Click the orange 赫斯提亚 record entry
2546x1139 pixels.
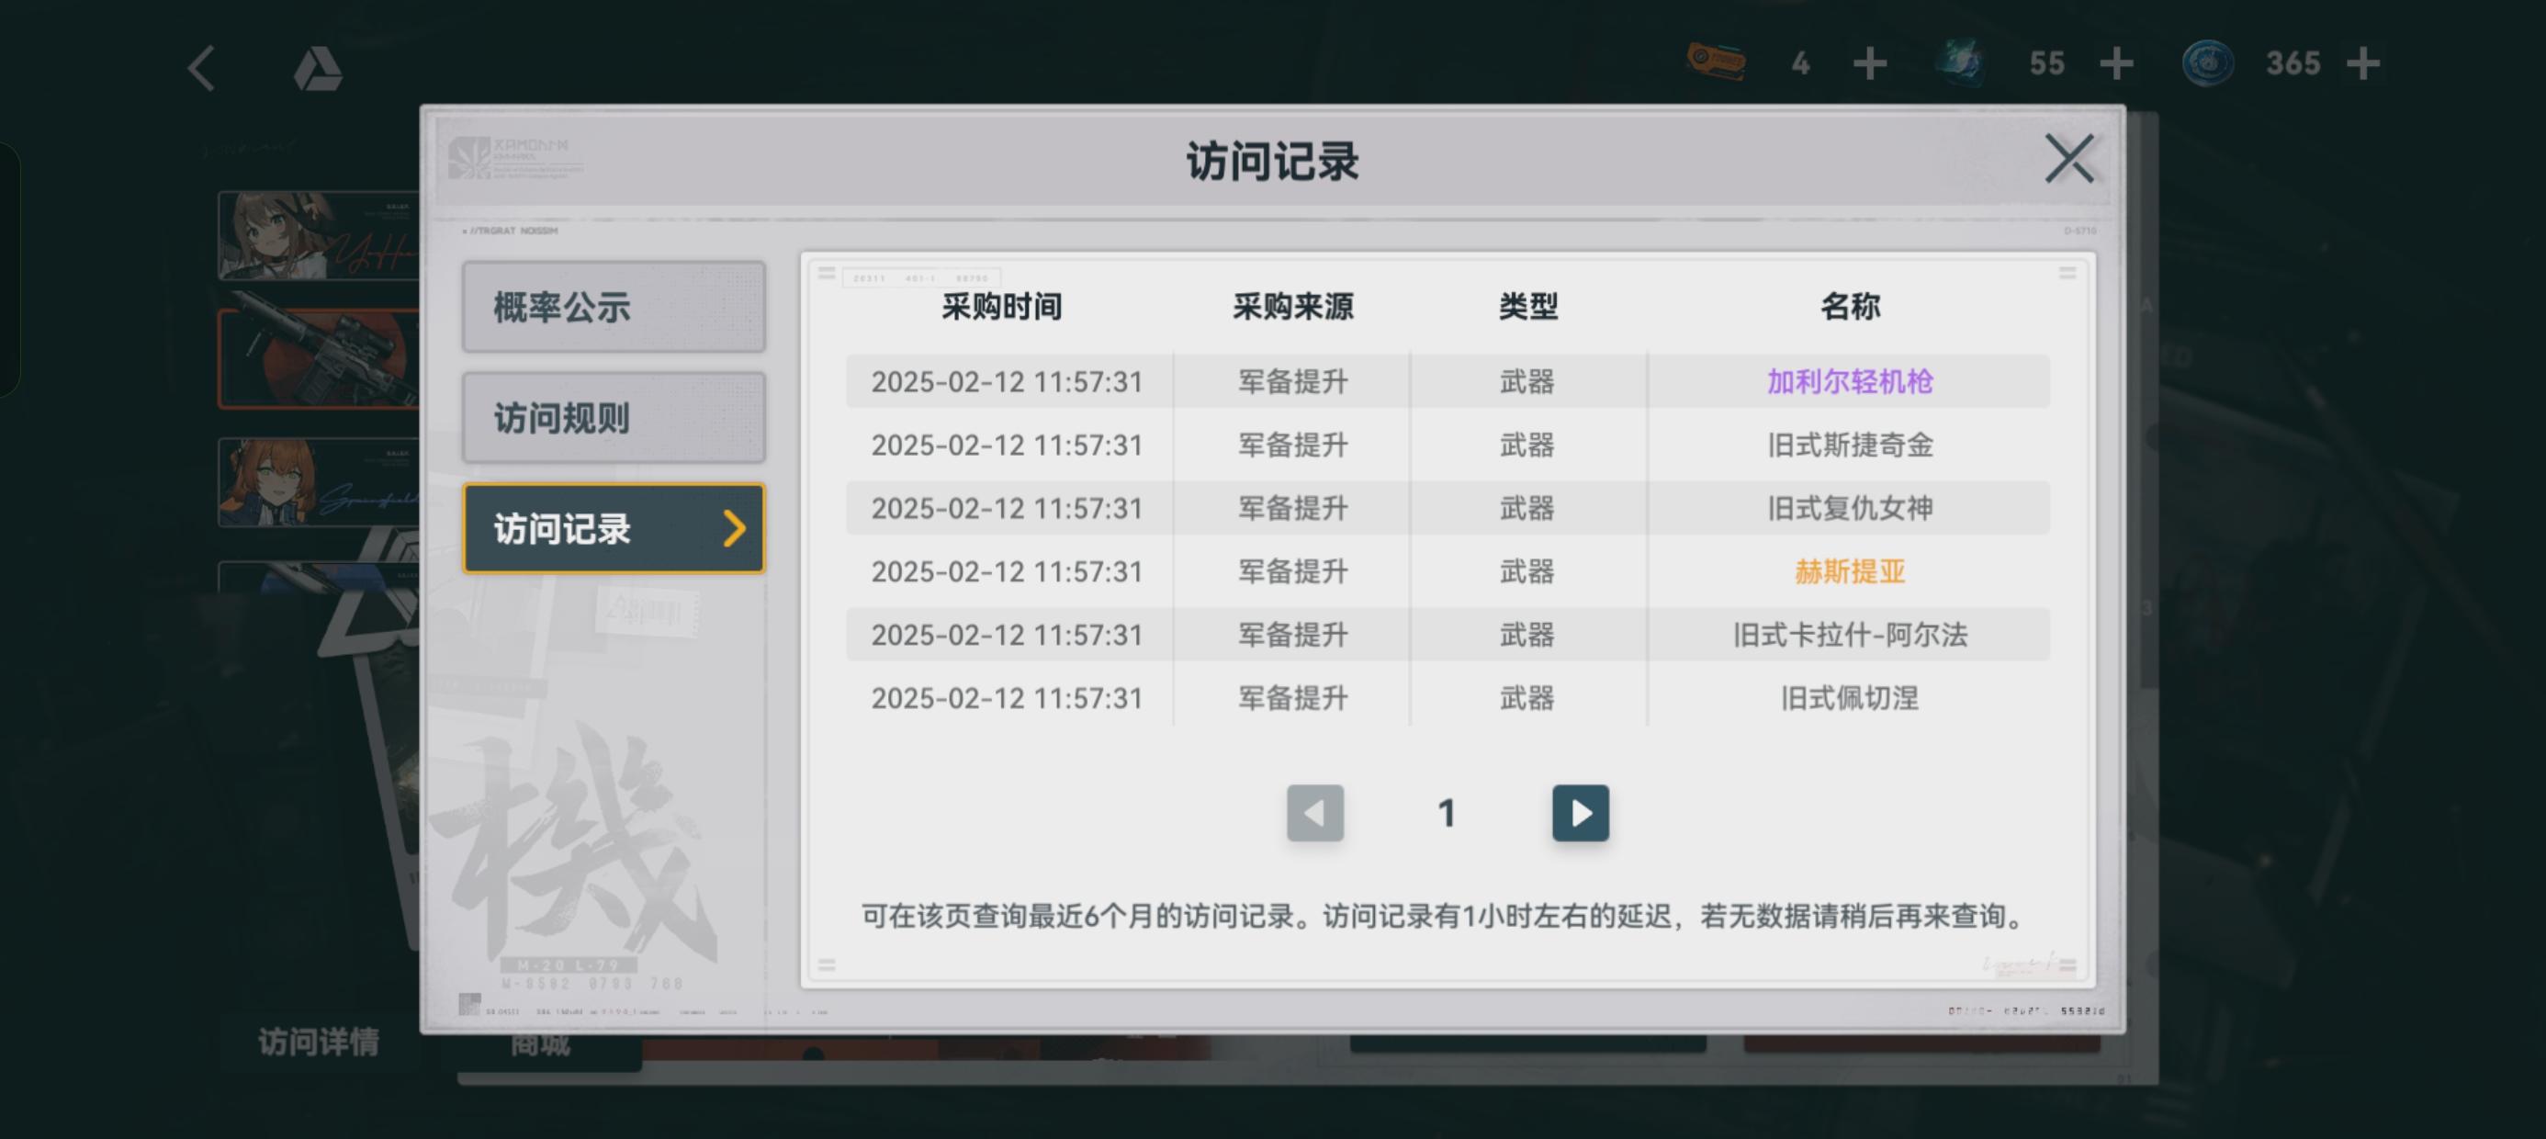point(1849,571)
